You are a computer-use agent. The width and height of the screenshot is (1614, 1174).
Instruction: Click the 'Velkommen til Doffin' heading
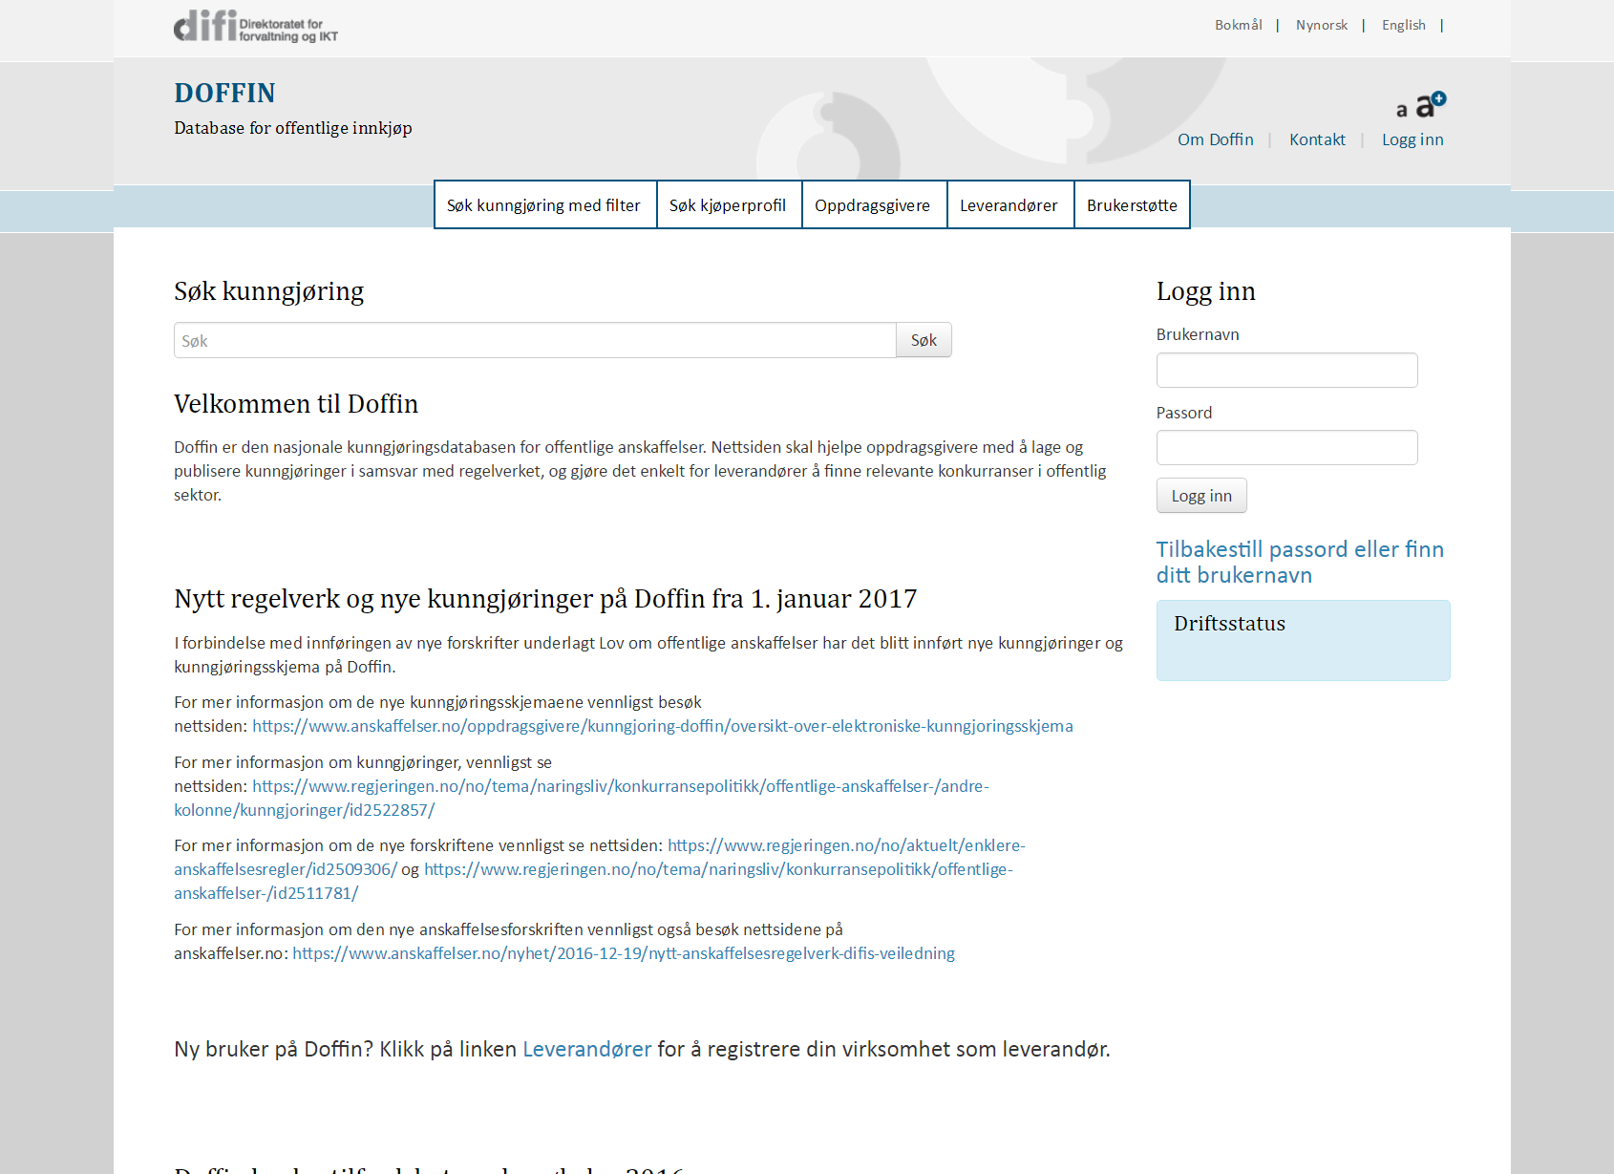(x=296, y=404)
